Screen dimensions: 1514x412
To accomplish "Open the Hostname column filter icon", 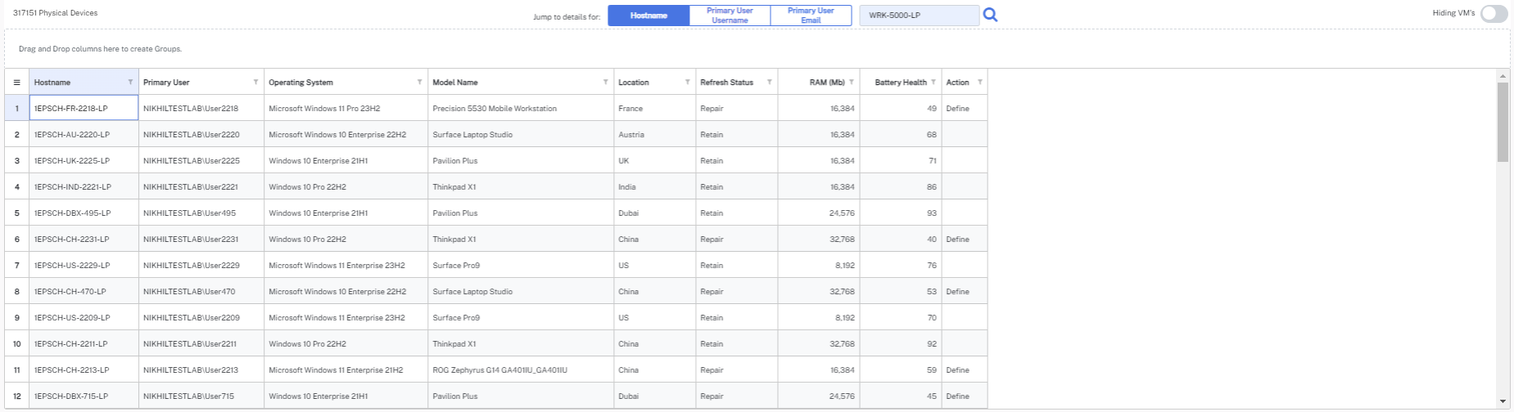I will pyautogui.click(x=130, y=82).
